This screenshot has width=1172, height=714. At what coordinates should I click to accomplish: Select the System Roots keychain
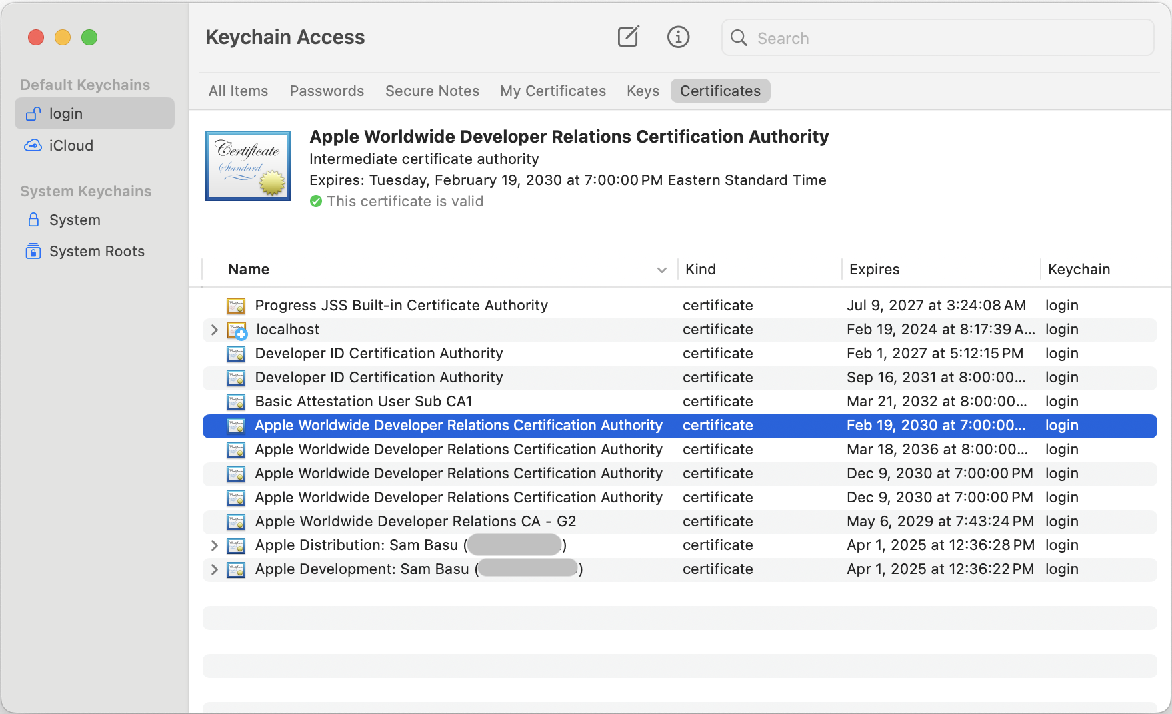[95, 251]
